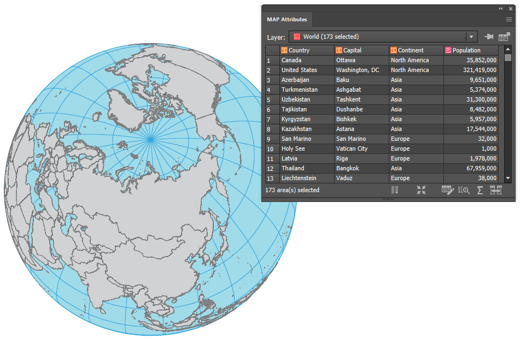Click the export table icon beside the pin

coord(504,36)
